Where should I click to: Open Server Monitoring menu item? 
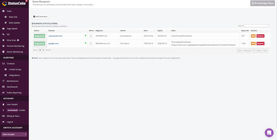pyautogui.click(x=14, y=52)
